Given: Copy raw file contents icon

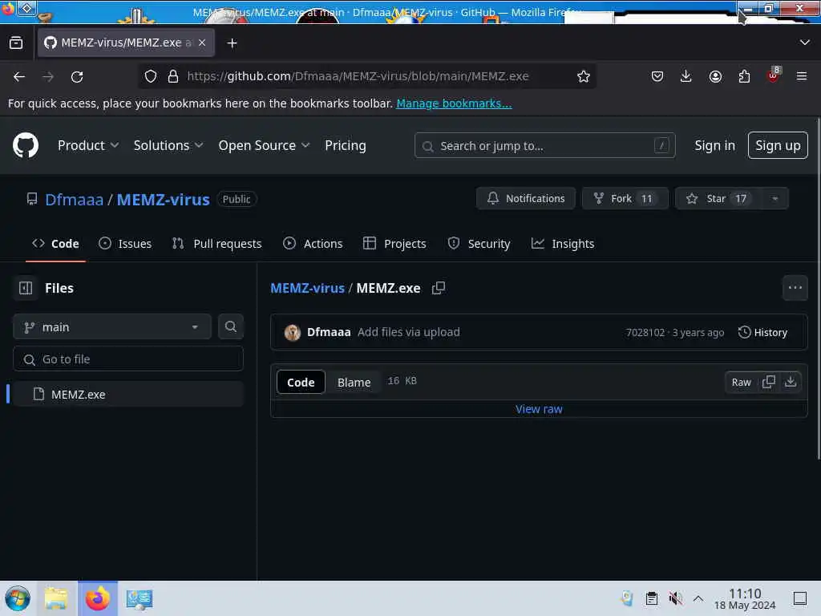Looking at the screenshot, I should (x=769, y=382).
